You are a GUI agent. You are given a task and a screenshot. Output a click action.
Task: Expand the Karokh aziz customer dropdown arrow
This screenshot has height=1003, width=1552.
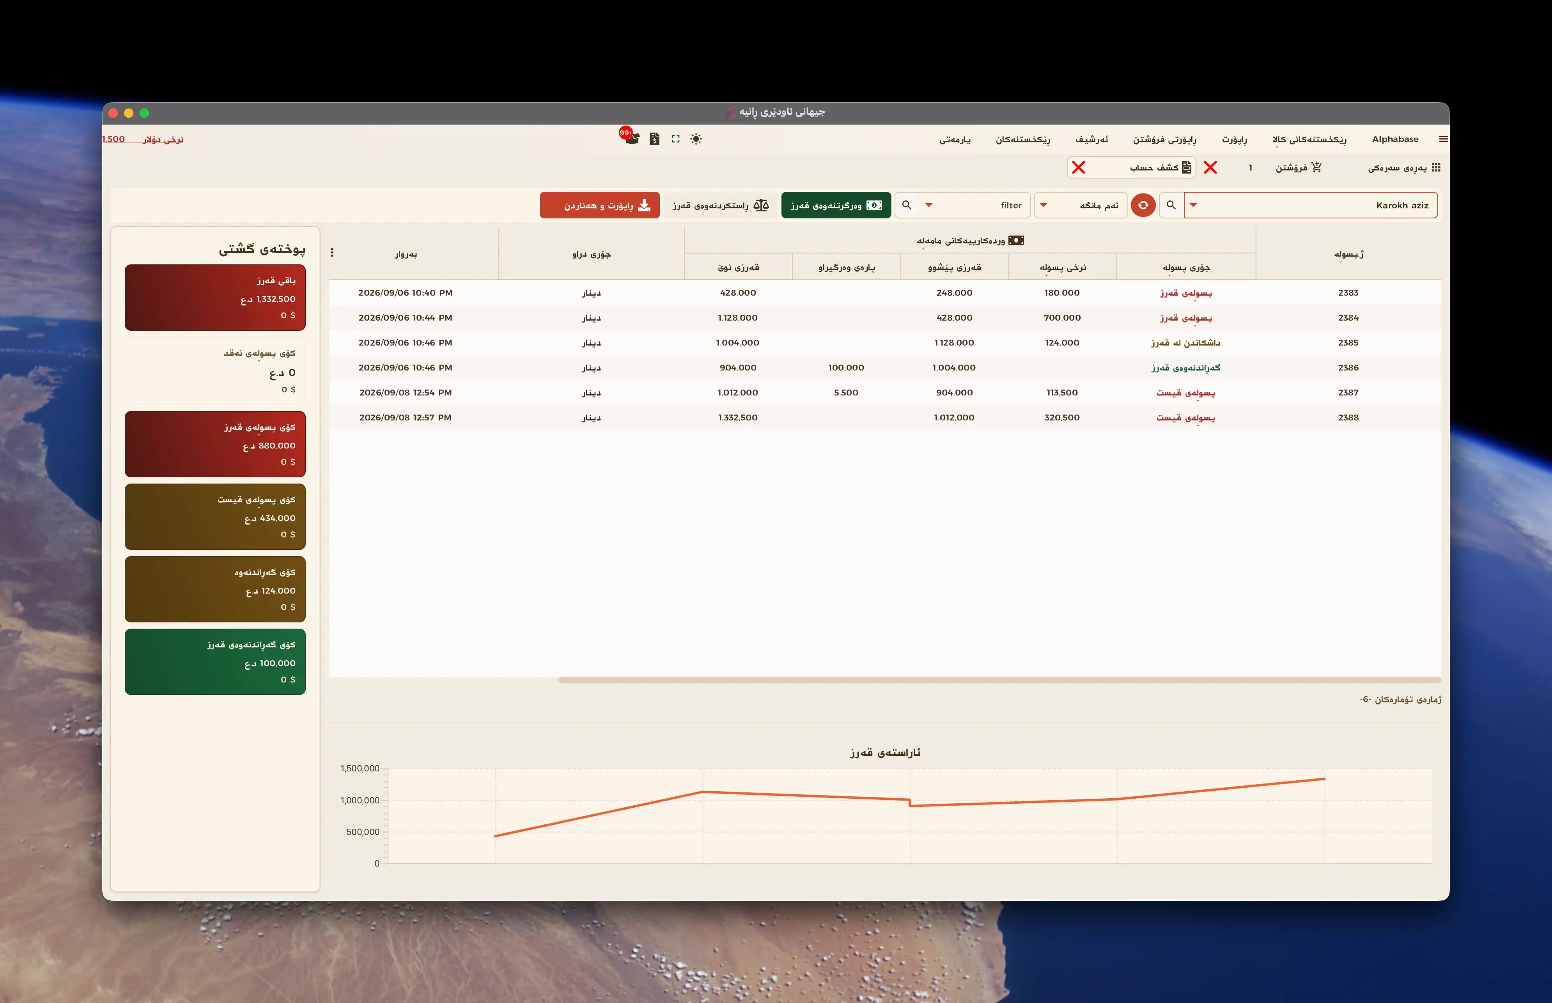(x=1193, y=205)
